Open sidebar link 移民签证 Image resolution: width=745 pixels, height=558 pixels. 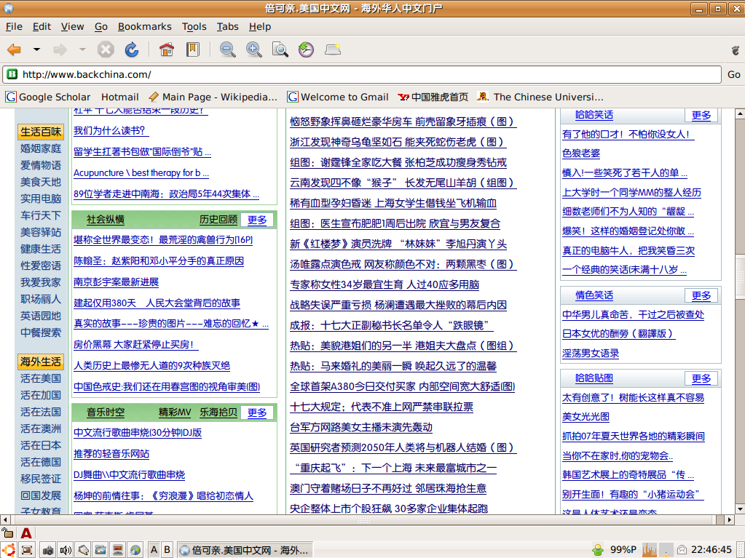[41, 479]
